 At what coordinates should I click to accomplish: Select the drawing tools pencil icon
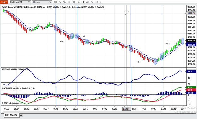[x=60, y=2]
